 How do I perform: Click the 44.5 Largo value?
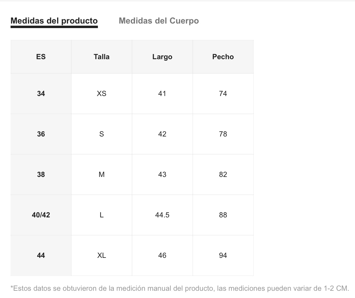pyautogui.click(x=162, y=215)
